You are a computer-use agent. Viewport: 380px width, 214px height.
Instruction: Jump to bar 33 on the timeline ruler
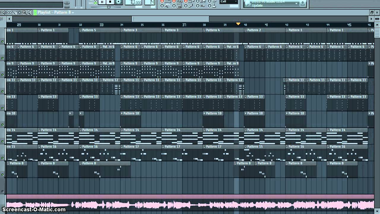tap(102, 25)
